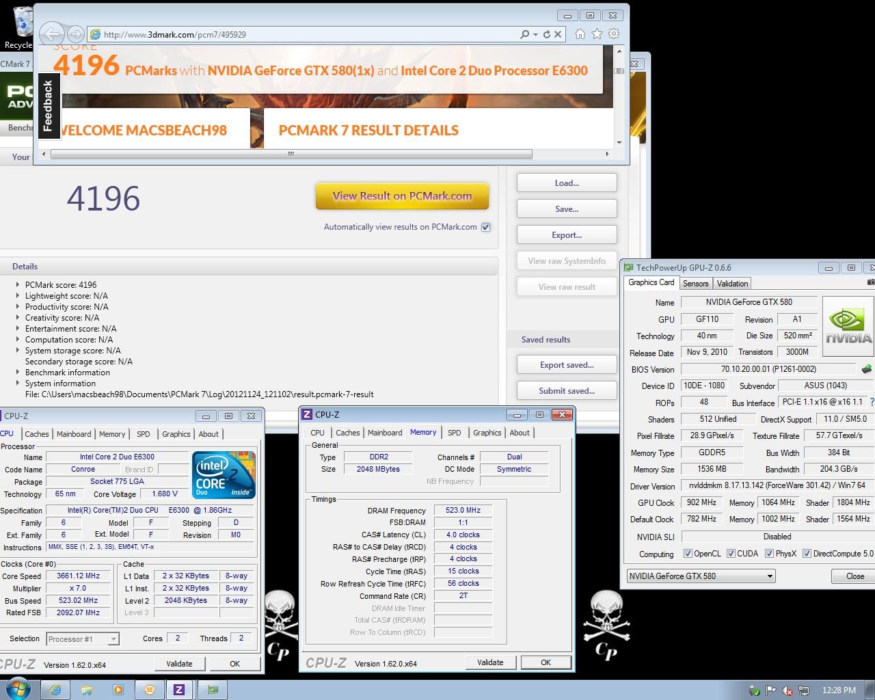Screen dimensions: 875x700
Task: Click the orange round taskbar app icon
Action: tap(149, 690)
